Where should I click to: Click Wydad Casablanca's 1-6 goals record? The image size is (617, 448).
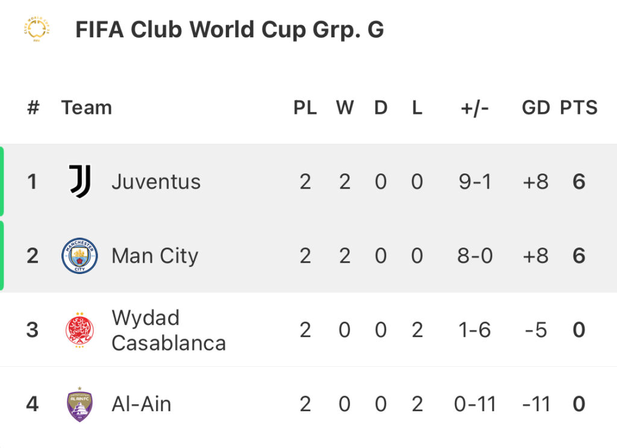(475, 330)
